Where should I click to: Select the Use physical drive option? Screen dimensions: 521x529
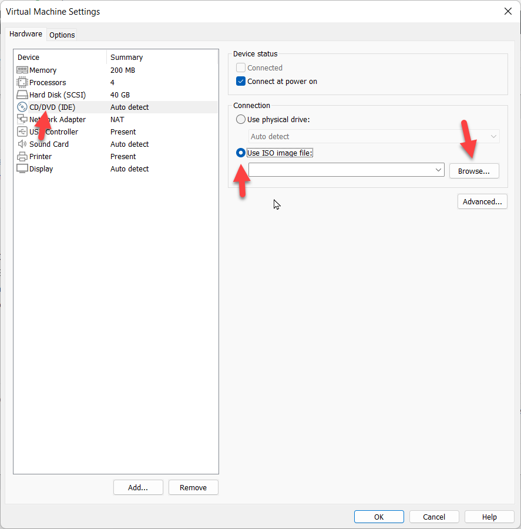tap(241, 119)
